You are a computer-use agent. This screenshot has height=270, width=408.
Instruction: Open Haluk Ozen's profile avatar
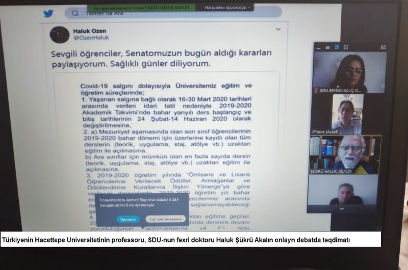click(59, 34)
